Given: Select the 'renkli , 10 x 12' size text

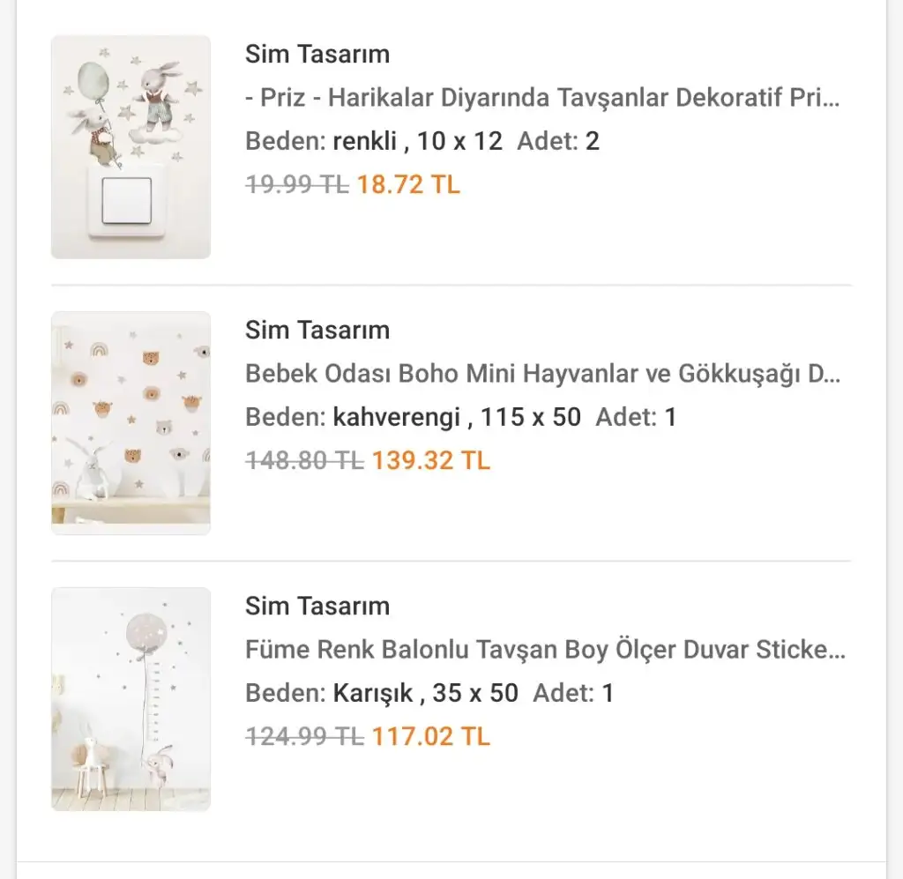Looking at the screenshot, I should 417,141.
